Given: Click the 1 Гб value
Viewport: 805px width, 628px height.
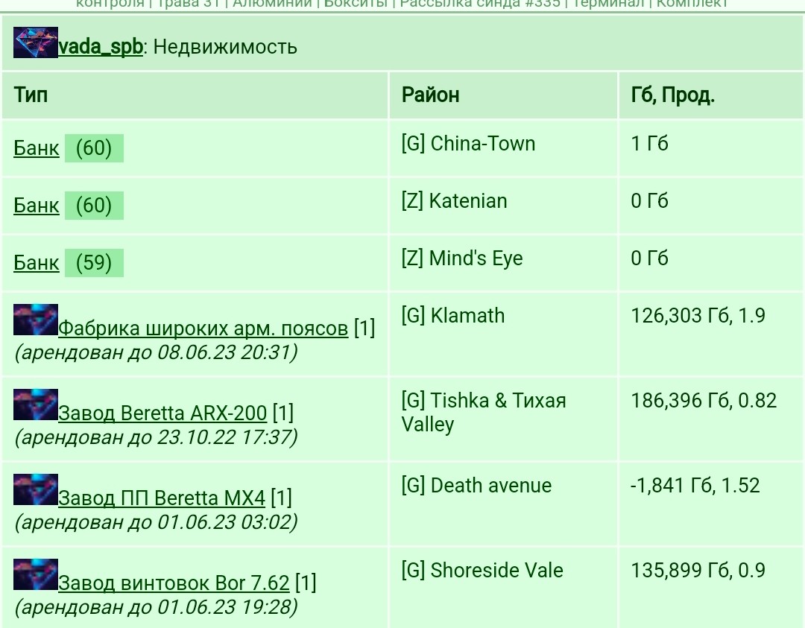Looking at the screenshot, I should coord(649,144).
